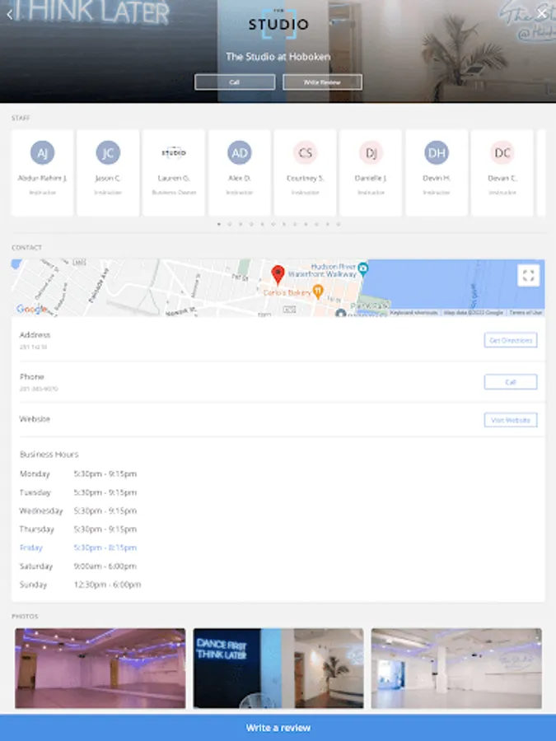Select Saturday hours 9:00am - 6:00pm

tap(105, 566)
